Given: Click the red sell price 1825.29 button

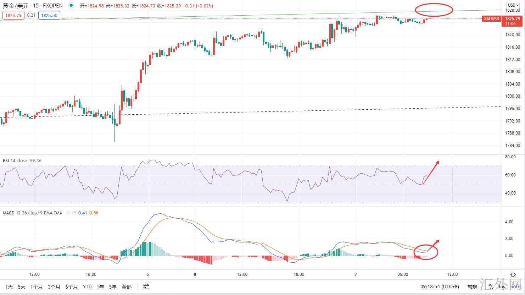Looking at the screenshot, I should pyautogui.click(x=13, y=15).
